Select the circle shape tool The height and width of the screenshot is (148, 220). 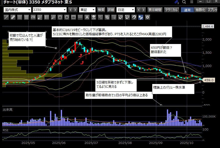[x=67, y=17]
